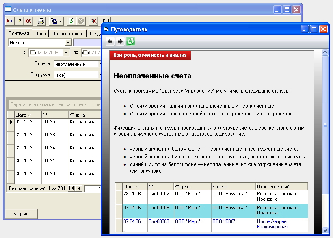
Task: Expand the copy button dropdown arrow
Action: (x=61, y=21)
